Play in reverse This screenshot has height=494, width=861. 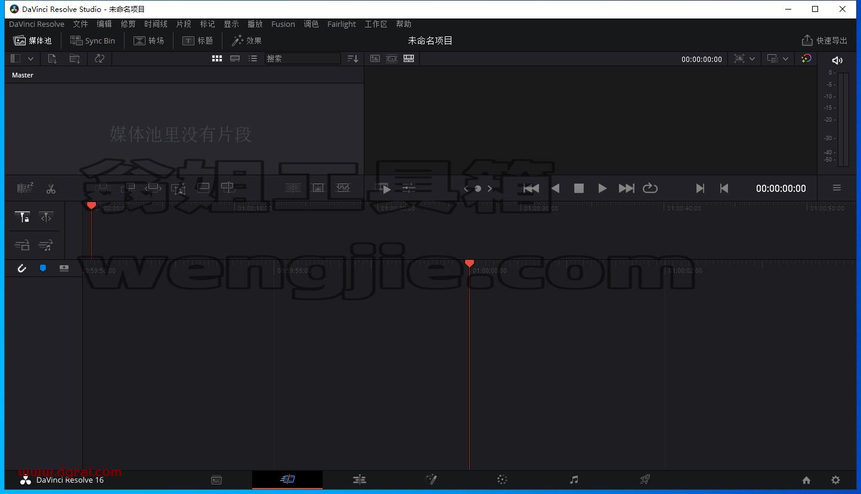point(555,188)
